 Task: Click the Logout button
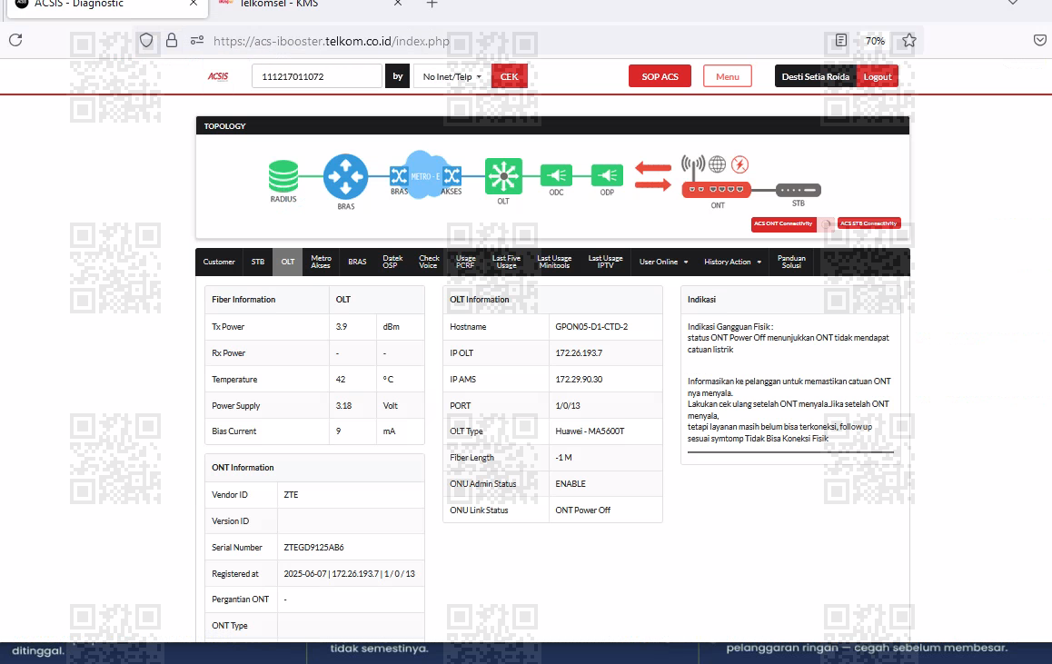click(x=877, y=76)
